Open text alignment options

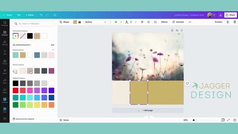click(142, 22)
